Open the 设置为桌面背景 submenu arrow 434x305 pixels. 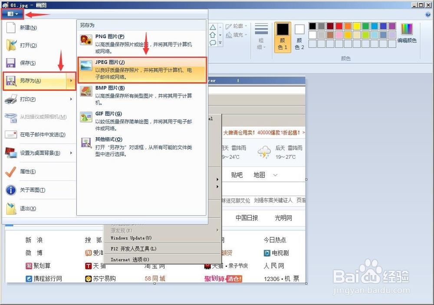[x=72, y=153]
